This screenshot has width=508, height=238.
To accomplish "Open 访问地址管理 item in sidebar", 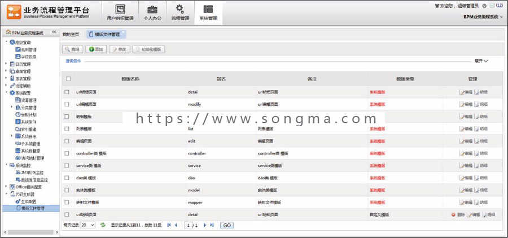I will pos(30,158).
